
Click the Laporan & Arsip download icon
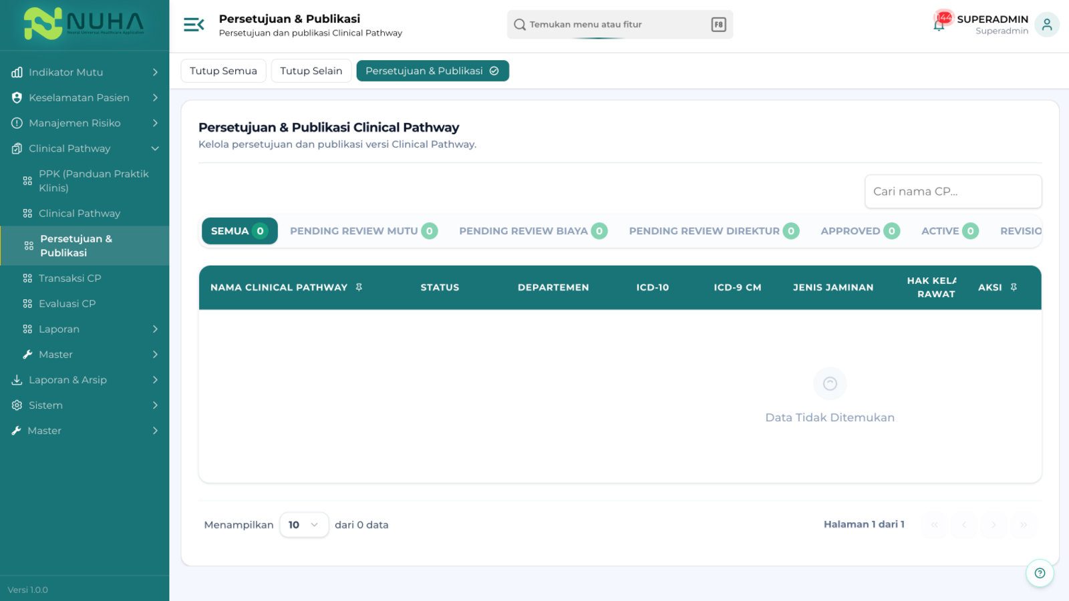[x=17, y=380]
